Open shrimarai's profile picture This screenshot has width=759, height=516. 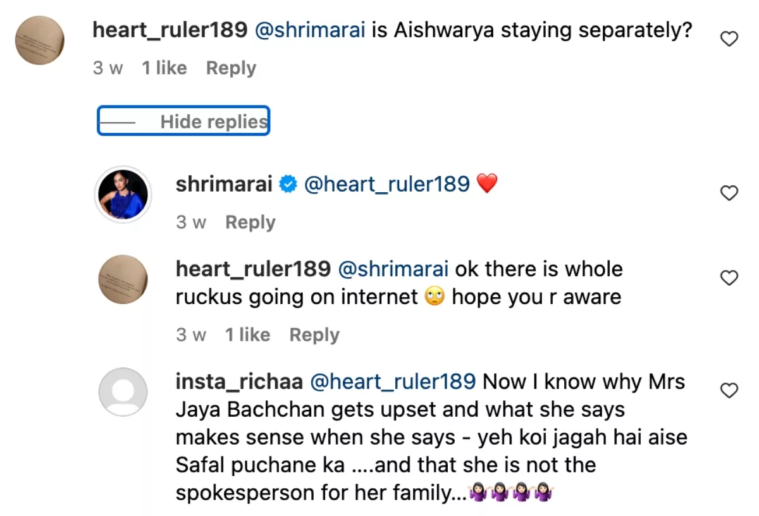click(123, 195)
